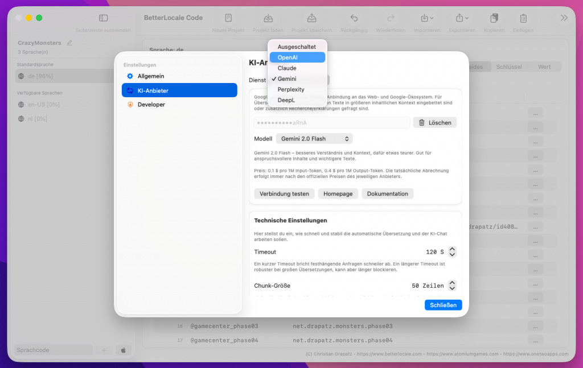Hide the sidebar with Seitenleiste ausblenden
The width and height of the screenshot is (583, 368).
click(x=103, y=18)
